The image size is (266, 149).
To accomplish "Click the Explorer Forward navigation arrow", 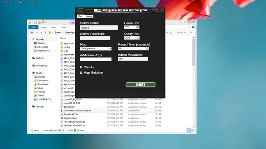I will (37, 32).
